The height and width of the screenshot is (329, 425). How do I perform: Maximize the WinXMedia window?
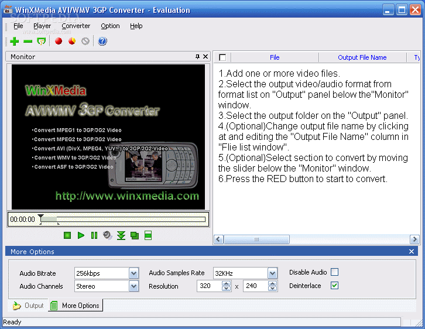(402, 10)
